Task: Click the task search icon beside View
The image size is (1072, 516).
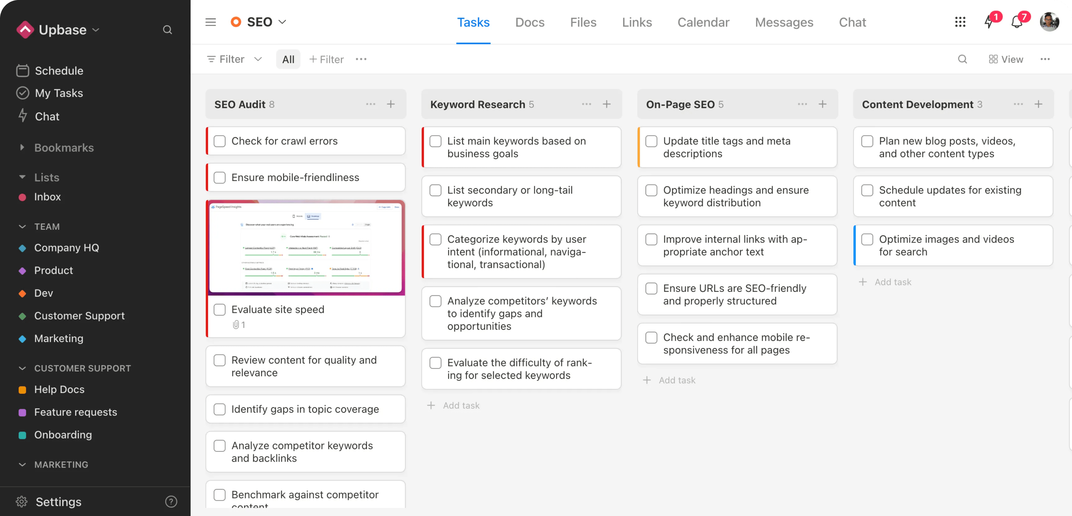Action: 962,60
